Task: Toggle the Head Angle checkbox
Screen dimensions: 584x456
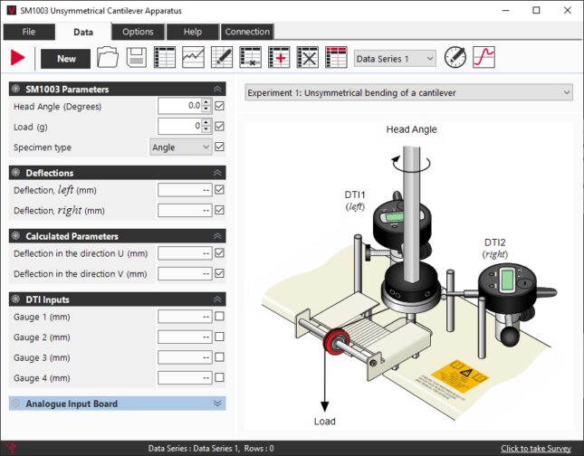Action: point(219,106)
